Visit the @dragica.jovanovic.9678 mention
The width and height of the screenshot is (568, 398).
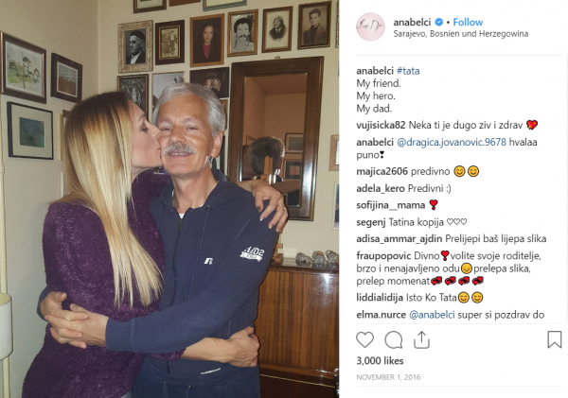(452, 142)
